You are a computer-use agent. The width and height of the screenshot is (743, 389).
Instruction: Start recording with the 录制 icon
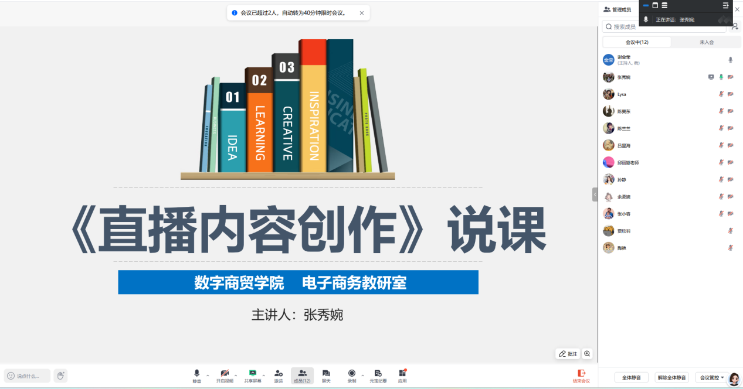351,373
